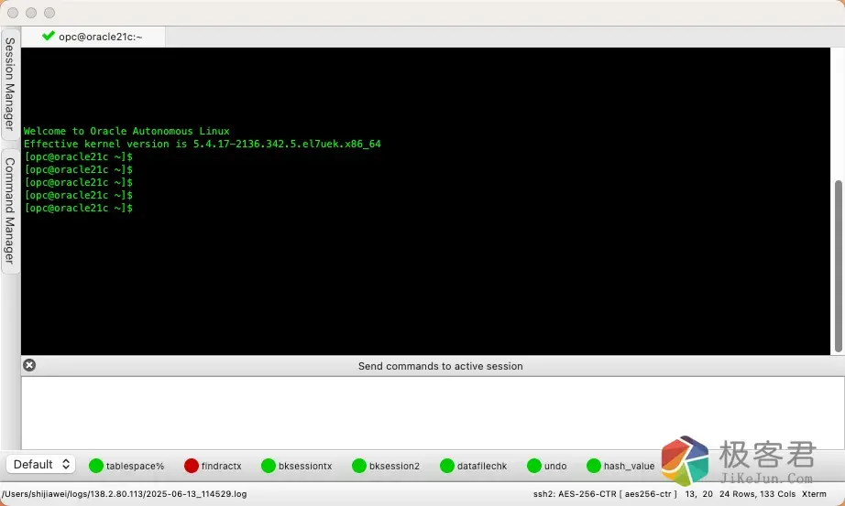Click green circle icon beside undo
This screenshot has height=506, width=845.
tap(534, 466)
